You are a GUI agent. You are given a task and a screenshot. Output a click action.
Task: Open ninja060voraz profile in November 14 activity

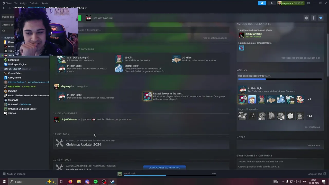tap(69, 119)
